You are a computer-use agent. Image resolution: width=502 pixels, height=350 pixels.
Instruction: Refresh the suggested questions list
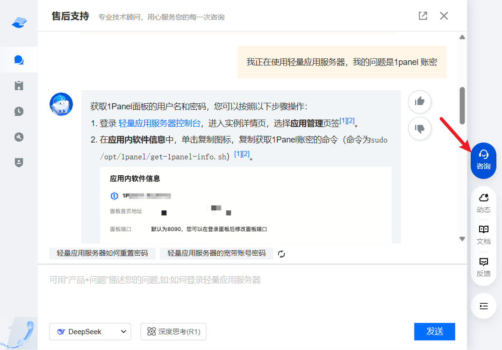[281, 253]
